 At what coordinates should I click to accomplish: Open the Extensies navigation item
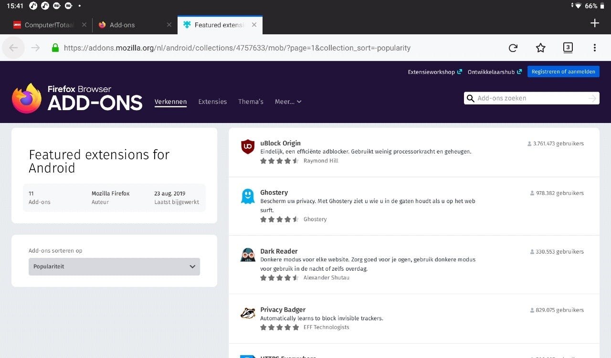click(212, 102)
